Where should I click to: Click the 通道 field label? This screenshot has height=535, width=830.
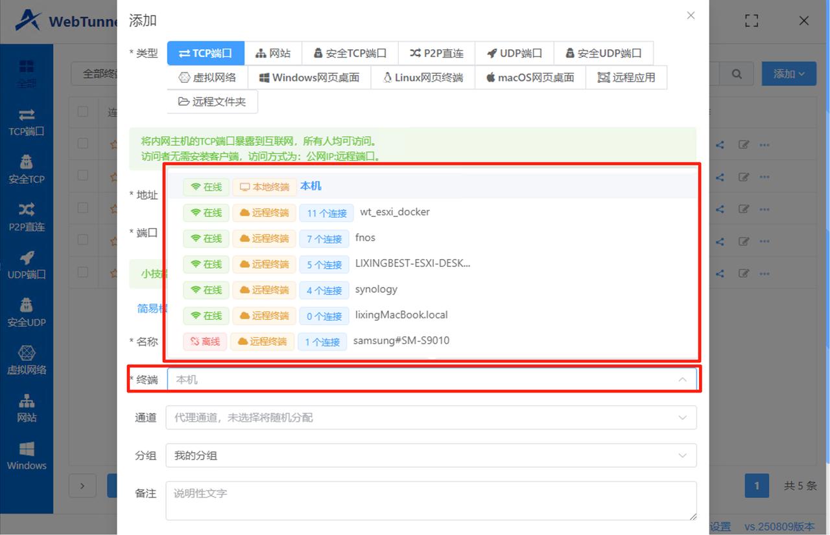pos(146,418)
